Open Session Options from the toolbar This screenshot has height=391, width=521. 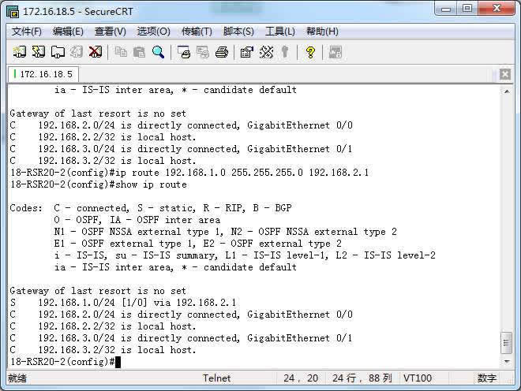pos(246,52)
